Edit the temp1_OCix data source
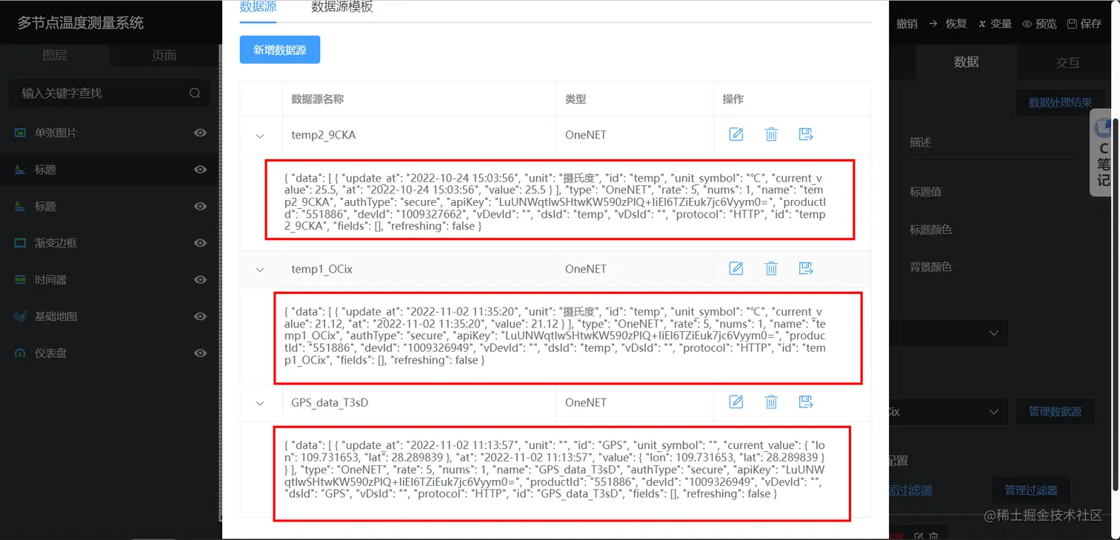Viewport: 1120px width, 540px height. pos(736,268)
